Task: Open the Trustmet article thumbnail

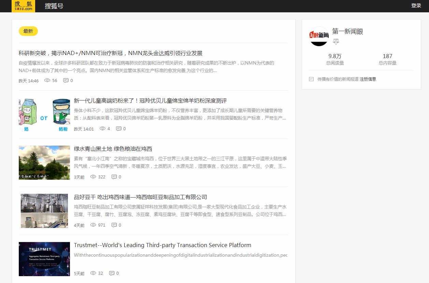Action: pyautogui.click(x=44, y=259)
